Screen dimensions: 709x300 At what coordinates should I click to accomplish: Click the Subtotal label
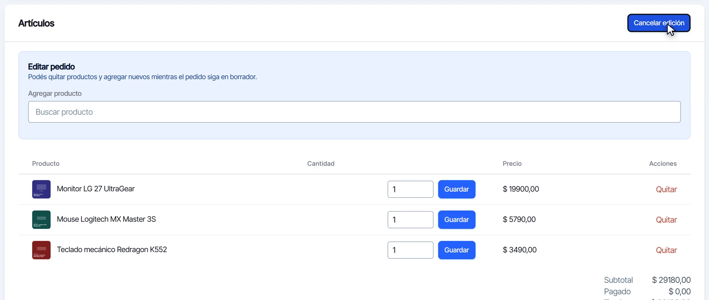click(619, 280)
